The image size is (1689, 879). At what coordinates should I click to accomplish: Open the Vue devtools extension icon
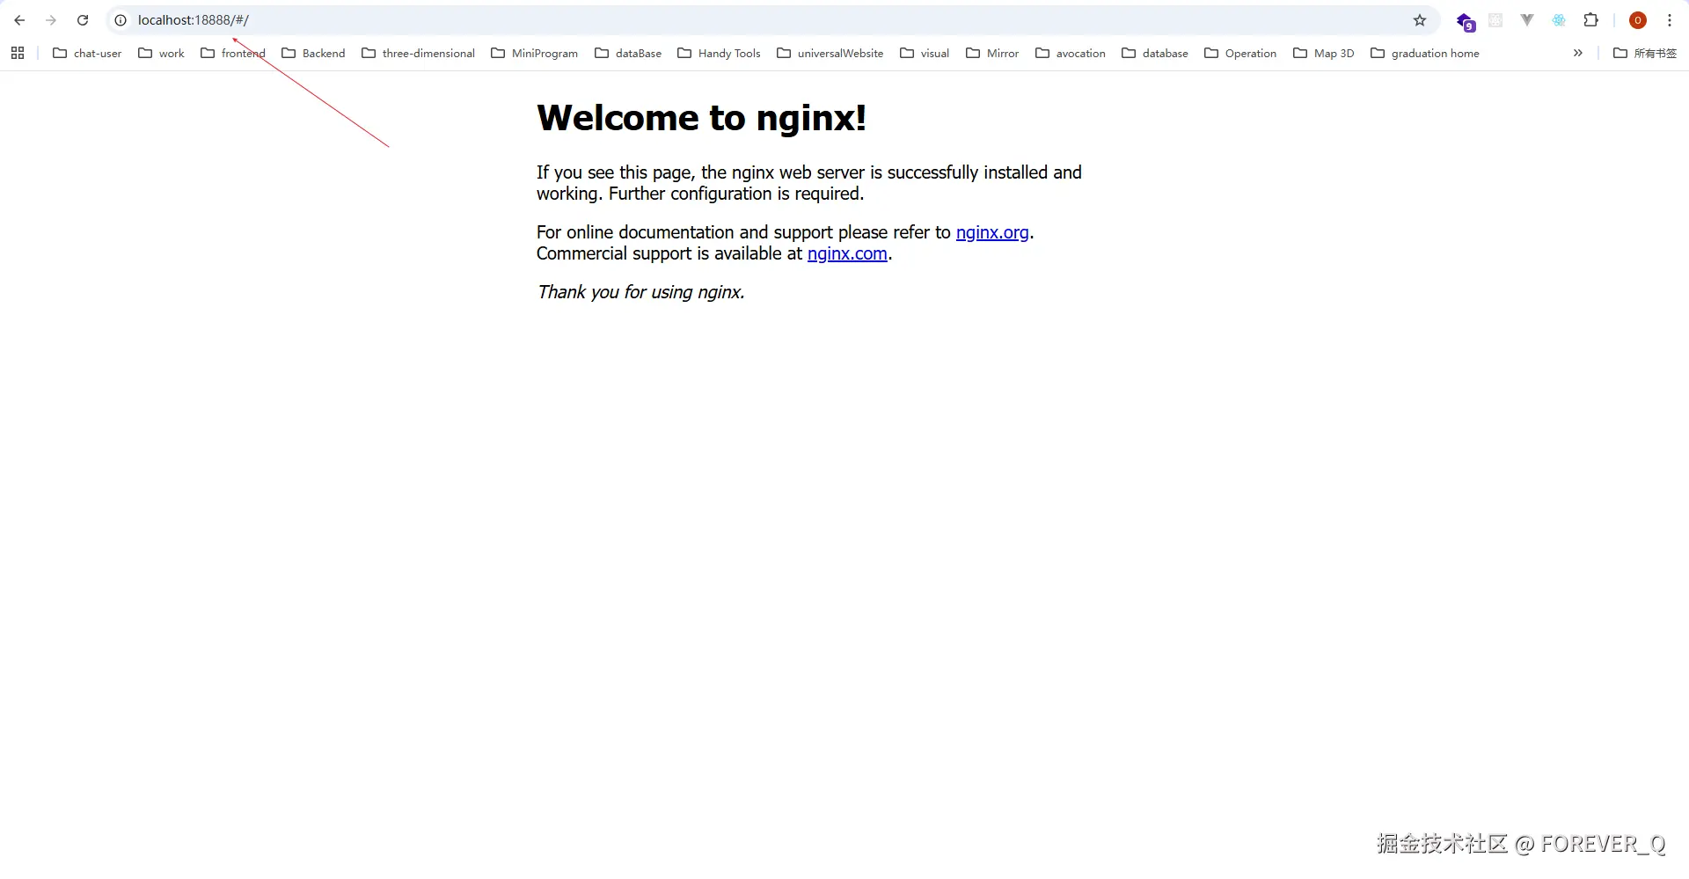(x=1527, y=20)
